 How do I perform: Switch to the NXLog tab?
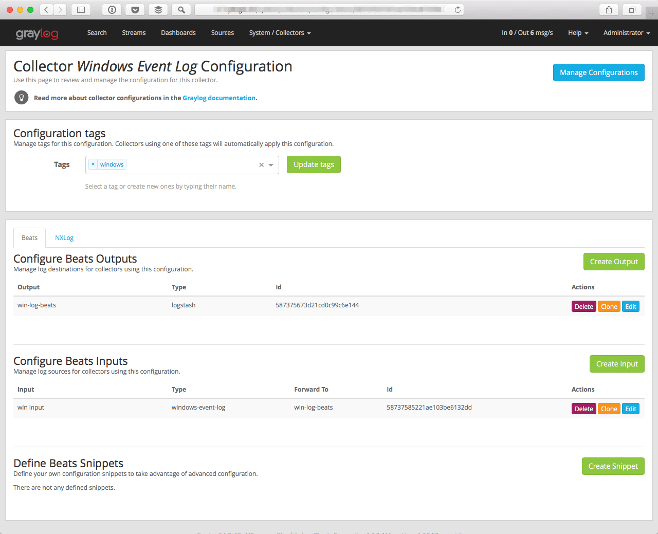tap(64, 238)
